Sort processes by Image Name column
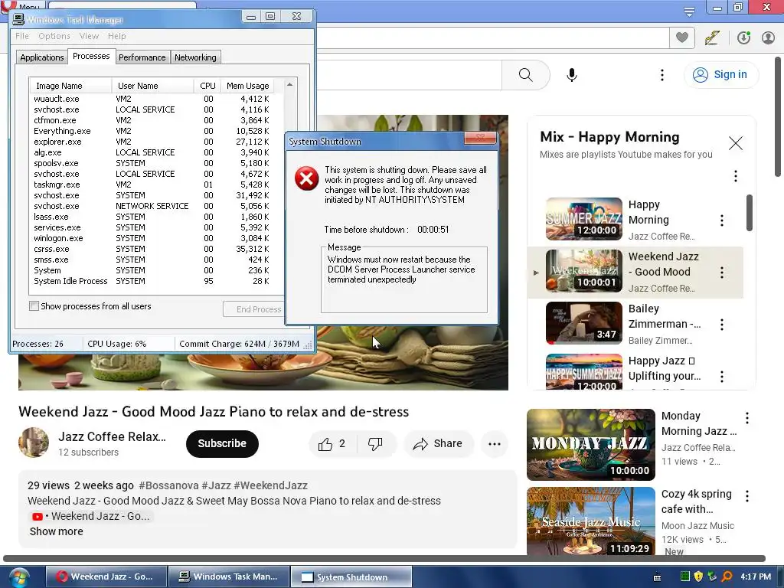784x588 pixels. coord(71,86)
